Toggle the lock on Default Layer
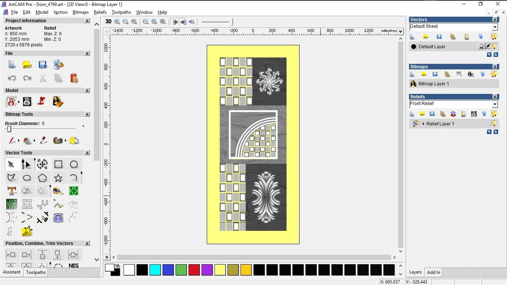 [x=481, y=46]
